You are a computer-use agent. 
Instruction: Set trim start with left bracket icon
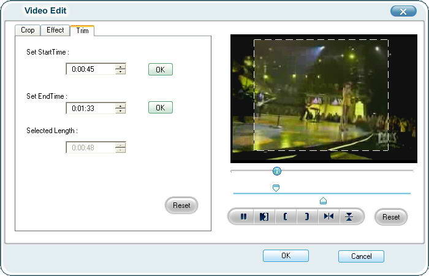(286, 217)
